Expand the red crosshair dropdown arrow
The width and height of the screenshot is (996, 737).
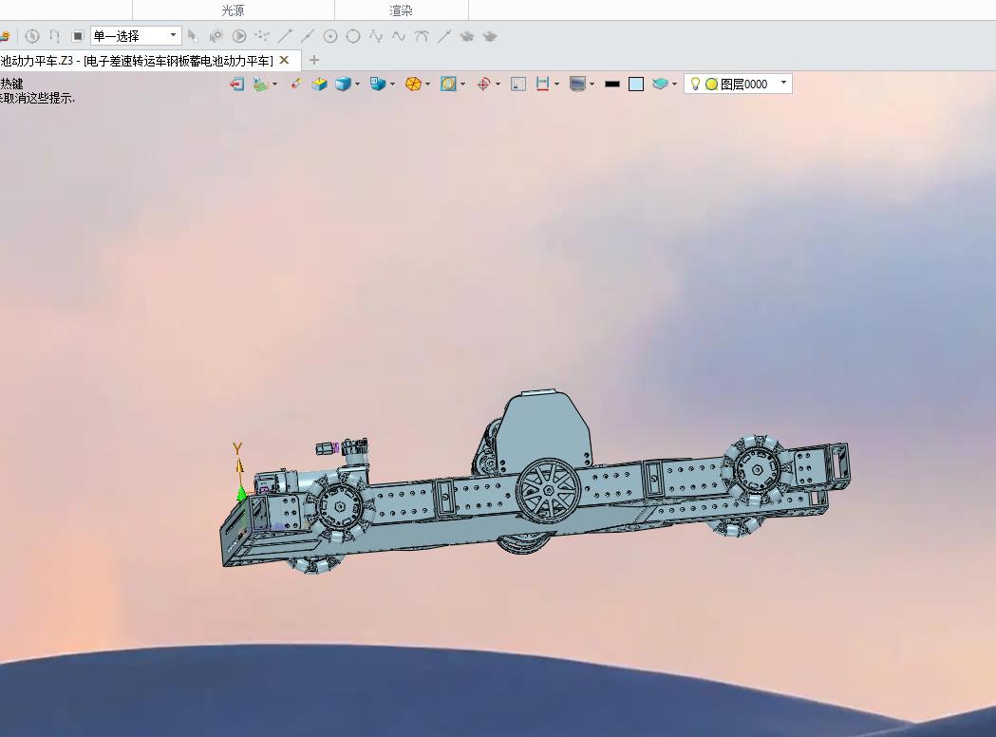[498, 84]
